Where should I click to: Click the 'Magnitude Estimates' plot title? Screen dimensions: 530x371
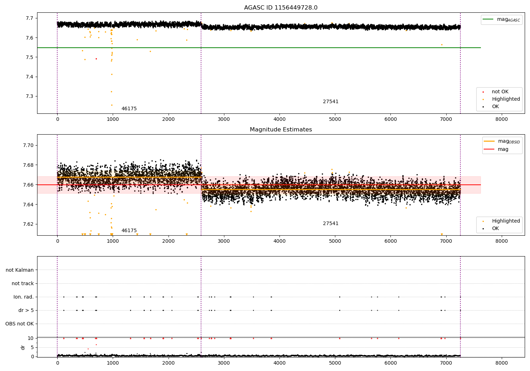281,130
